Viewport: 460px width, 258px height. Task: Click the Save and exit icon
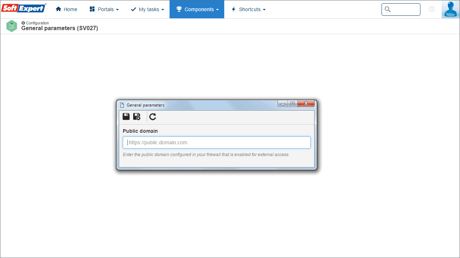137,116
